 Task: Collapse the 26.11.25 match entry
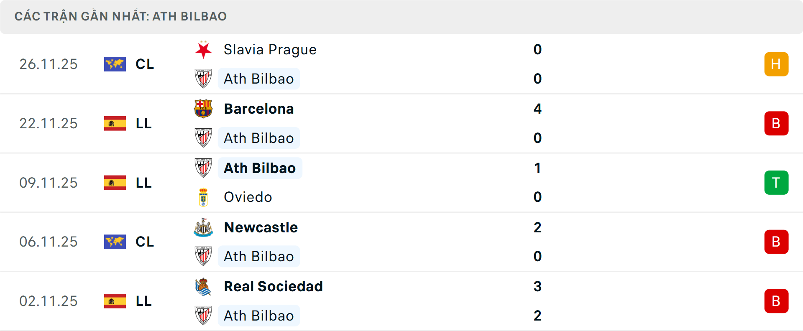click(x=401, y=64)
